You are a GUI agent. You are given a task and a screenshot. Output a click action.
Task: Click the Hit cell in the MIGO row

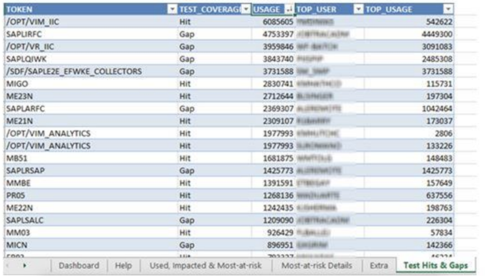[215, 83]
